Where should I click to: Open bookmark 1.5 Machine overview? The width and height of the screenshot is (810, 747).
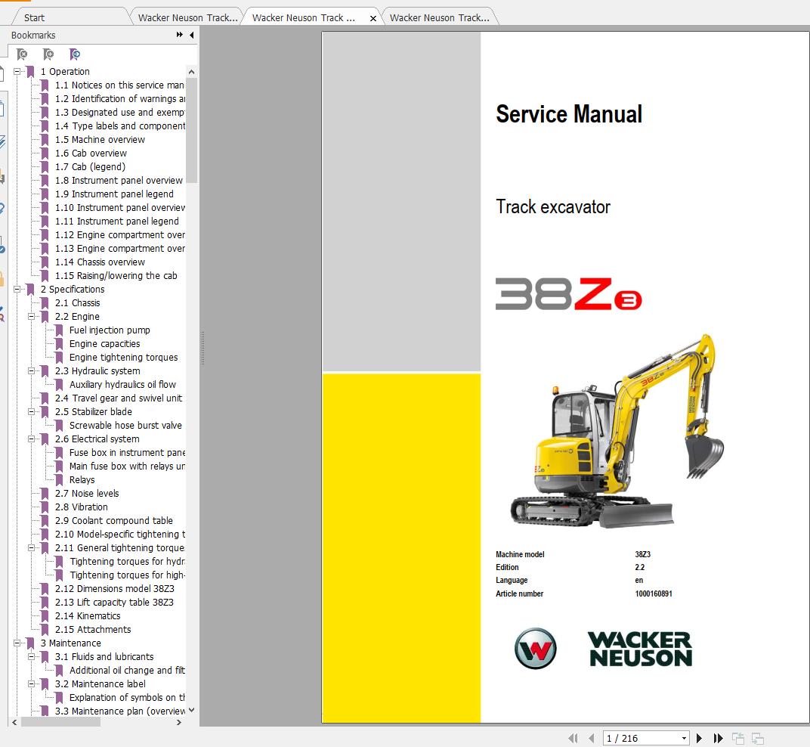[x=100, y=140]
